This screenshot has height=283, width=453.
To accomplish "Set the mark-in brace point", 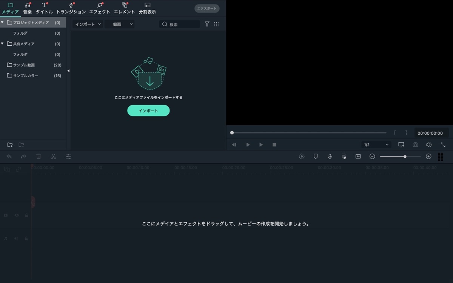I will (395, 133).
